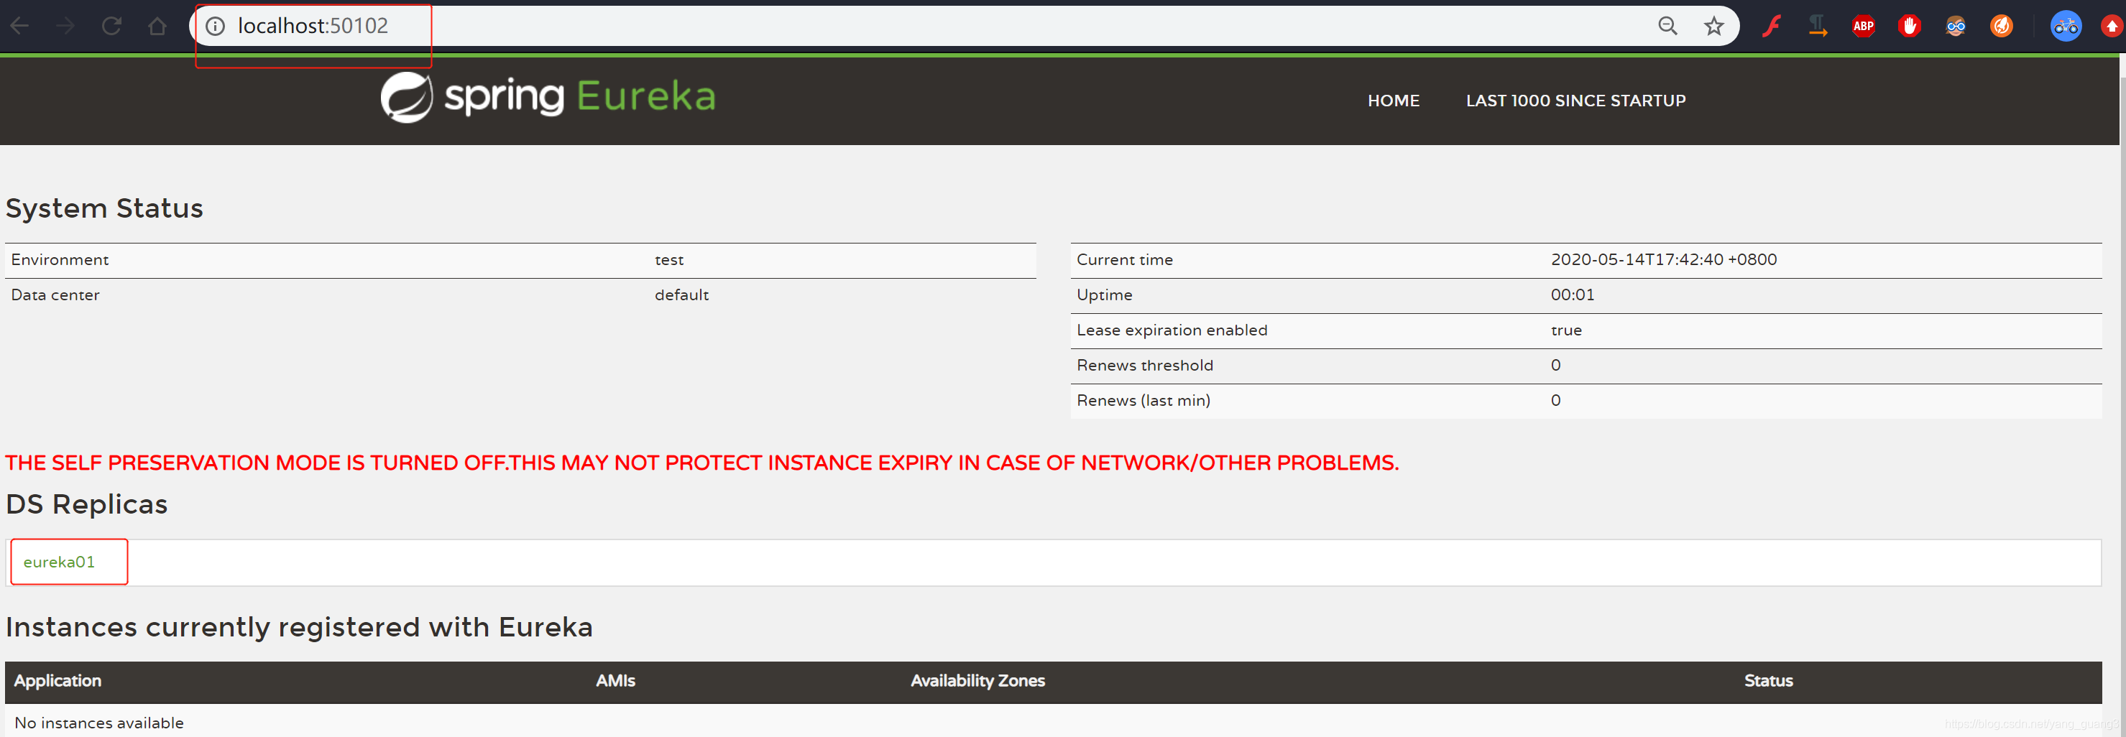
Task: Click the browser forward arrow
Action: pyautogui.click(x=65, y=26)
